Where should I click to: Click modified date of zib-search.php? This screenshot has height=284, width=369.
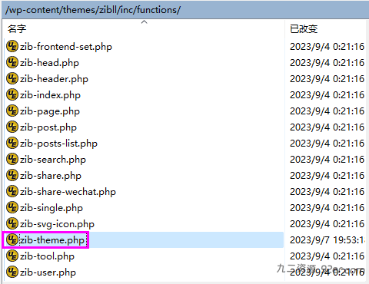(327, 160)
